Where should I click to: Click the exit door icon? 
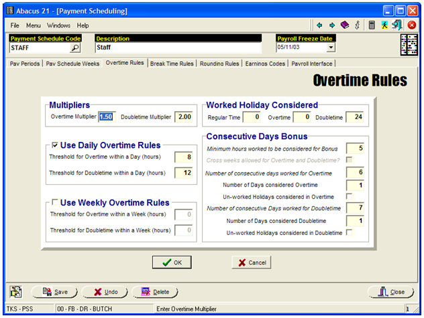397,25
